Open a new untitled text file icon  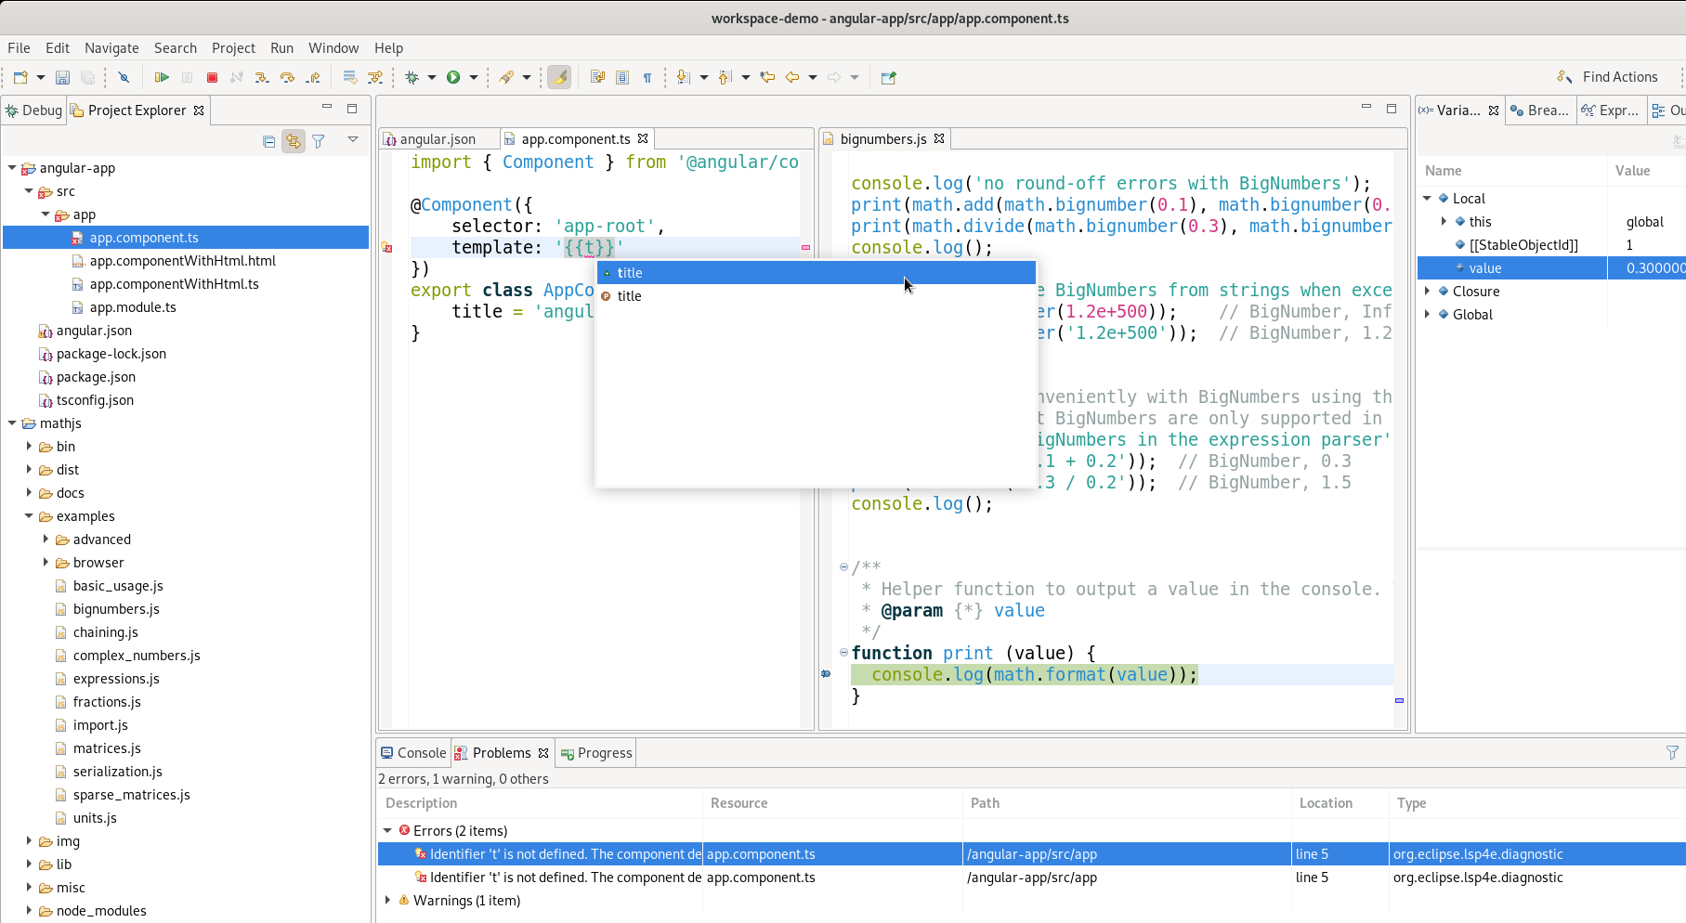click(21, 77)
